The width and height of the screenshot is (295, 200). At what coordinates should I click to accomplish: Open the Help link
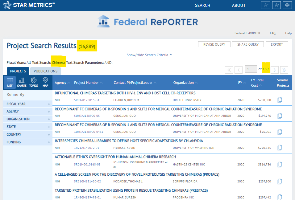288,33
